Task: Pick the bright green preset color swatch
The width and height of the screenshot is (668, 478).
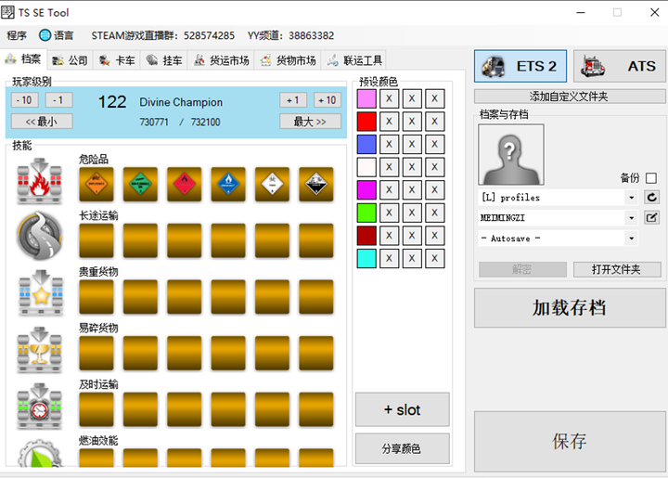Action: [366, 213]
